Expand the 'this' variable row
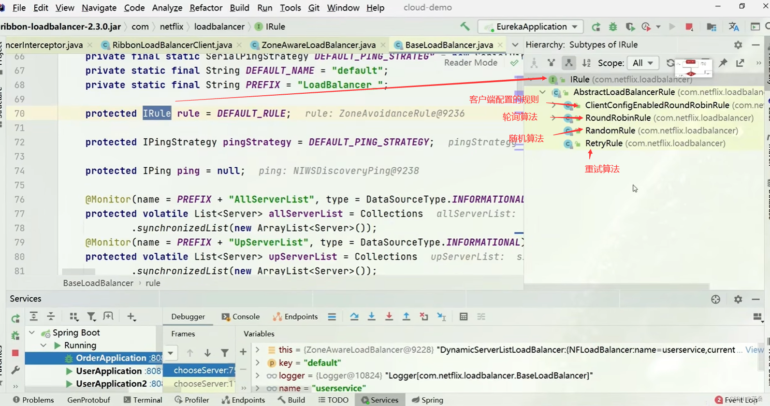 (x=258, y=349)
